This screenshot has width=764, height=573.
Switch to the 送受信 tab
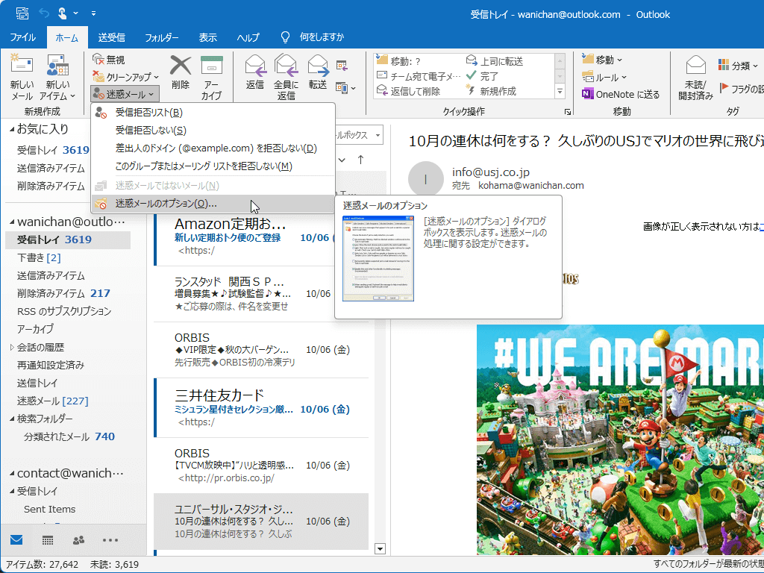[x=112, y=37]
